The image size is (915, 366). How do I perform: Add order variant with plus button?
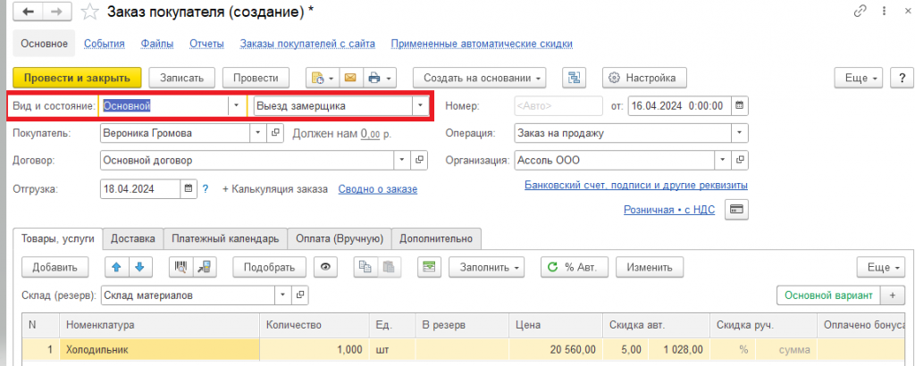click(893, 295)
